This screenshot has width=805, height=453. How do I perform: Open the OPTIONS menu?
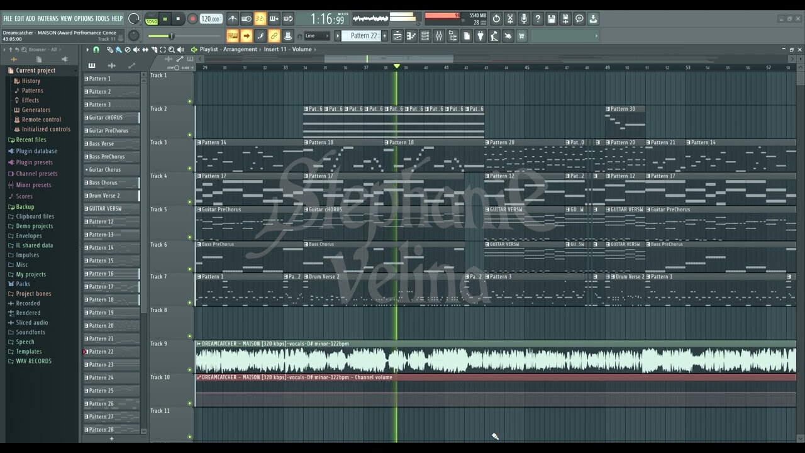(84, 19)
